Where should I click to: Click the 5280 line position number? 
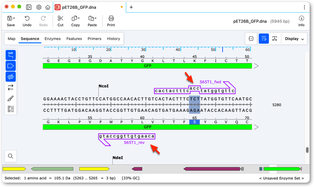coord(277,105)
